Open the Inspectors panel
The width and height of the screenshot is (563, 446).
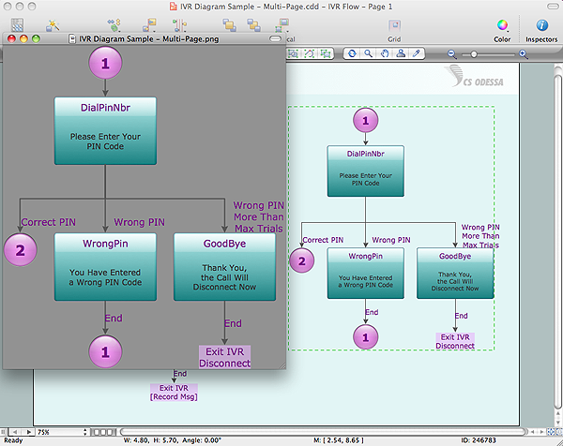pos(540,25)
